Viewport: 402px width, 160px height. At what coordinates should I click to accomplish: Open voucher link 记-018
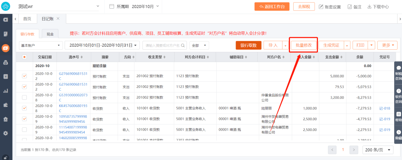pyautogui.click(x=385, y=108)
